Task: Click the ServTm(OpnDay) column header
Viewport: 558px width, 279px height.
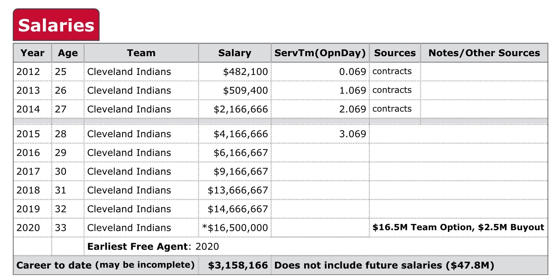Action: 320,53
